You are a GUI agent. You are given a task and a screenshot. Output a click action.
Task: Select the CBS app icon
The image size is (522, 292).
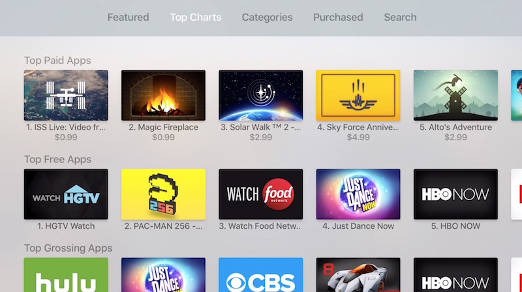point(260,275)
